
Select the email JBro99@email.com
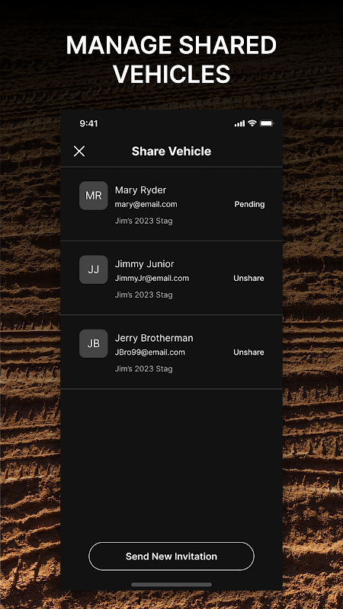pos(149,352)
